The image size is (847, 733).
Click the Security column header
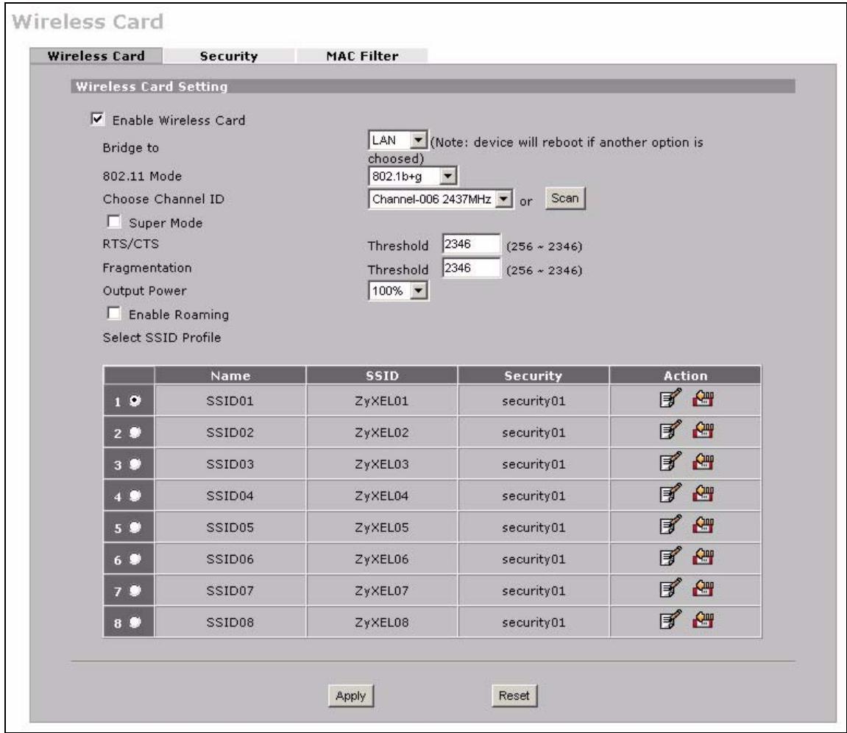click(x=534, y=375)
